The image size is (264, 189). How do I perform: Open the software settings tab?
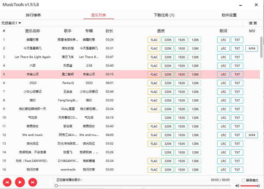coord(229,15)
